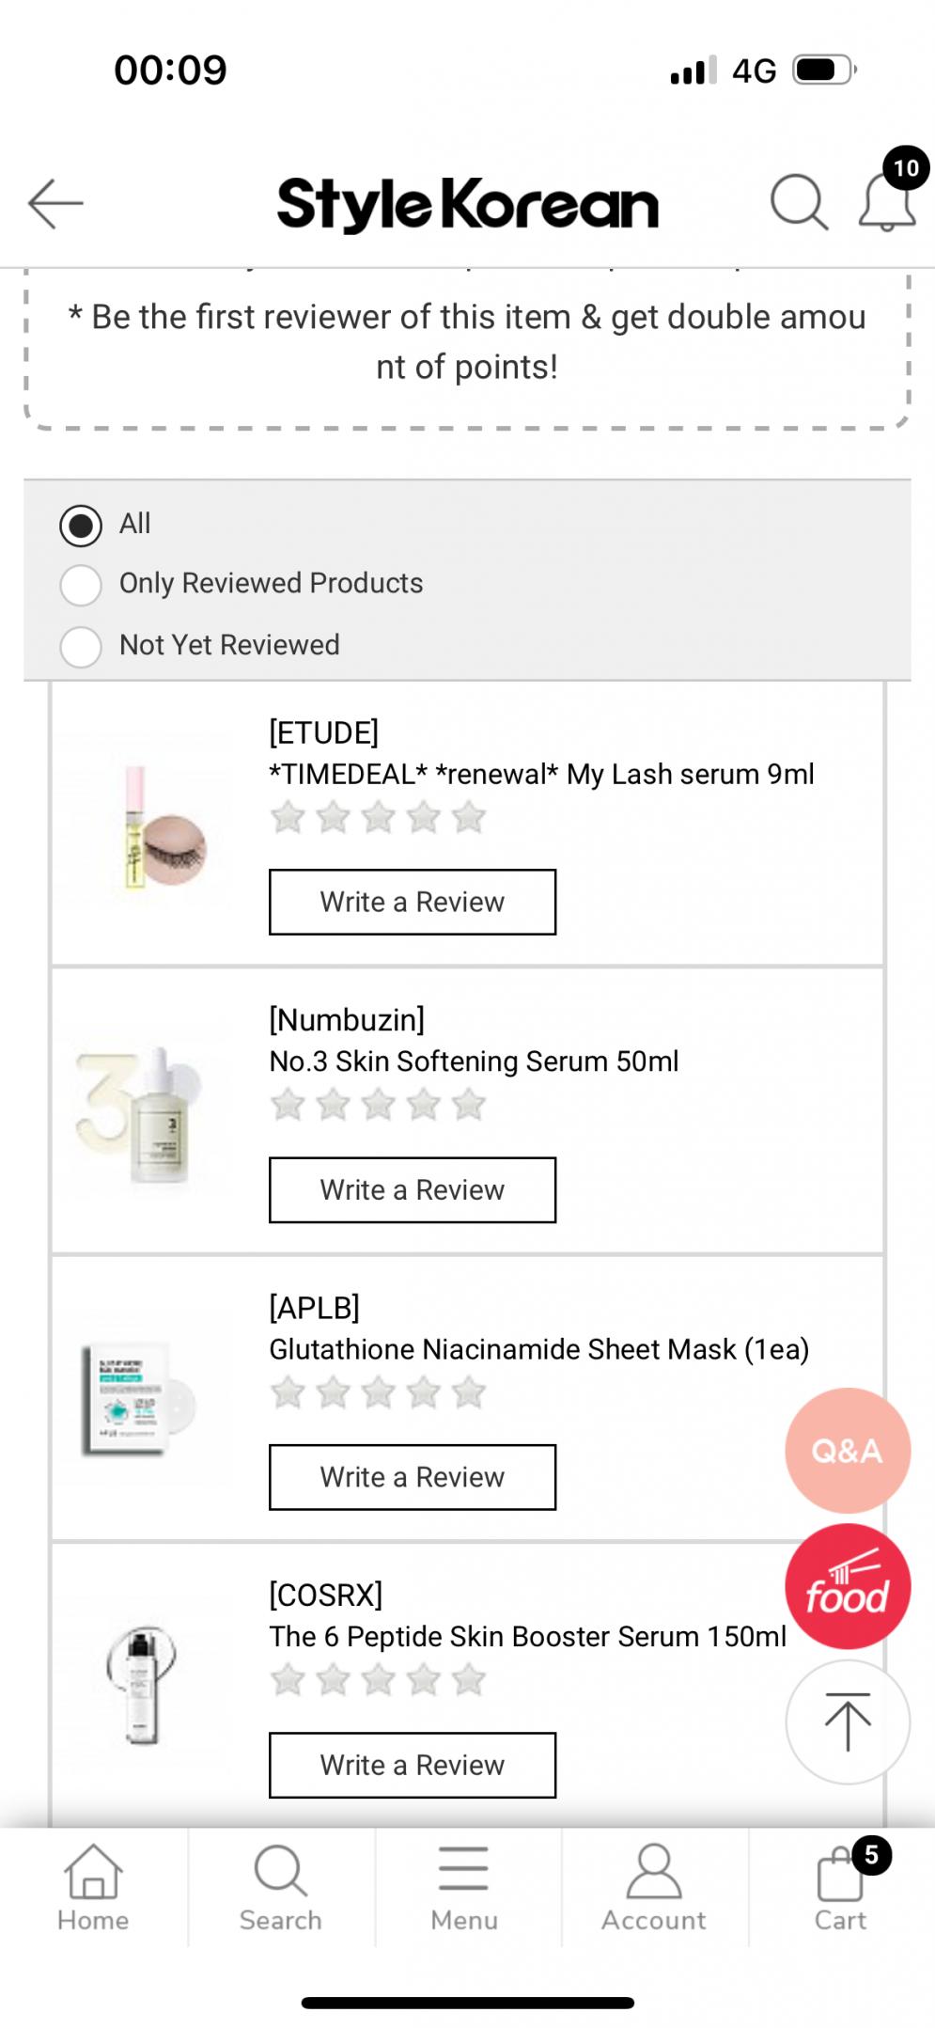Choose Only Reviewed Products filter
Image resolution: width=935 pixels, height=2028 pixels.
(x=81, y=585)
